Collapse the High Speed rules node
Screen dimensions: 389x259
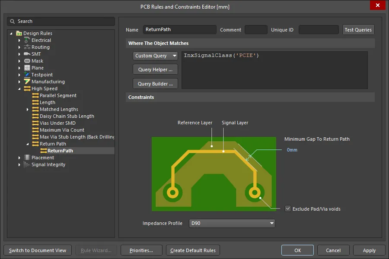point(19,89)
